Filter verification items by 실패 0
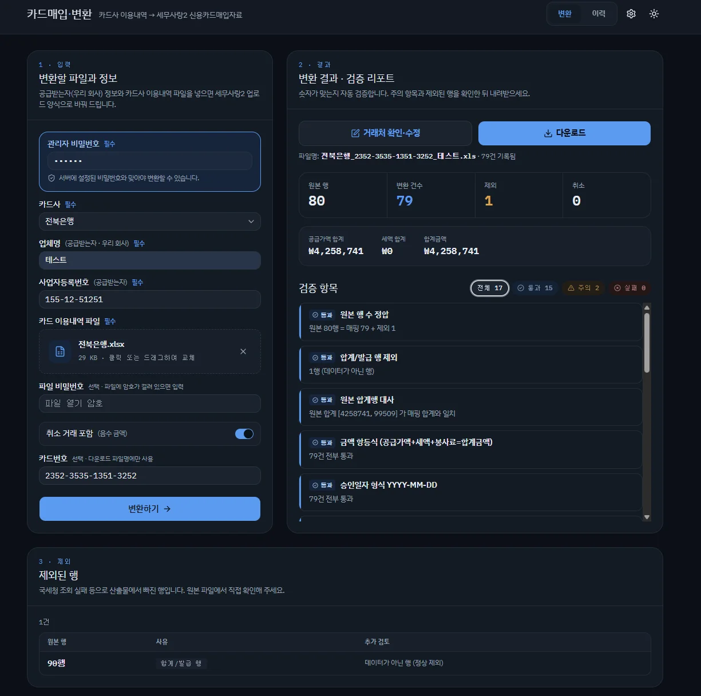Viewport: 701px width, 696px height. [629, 288]
